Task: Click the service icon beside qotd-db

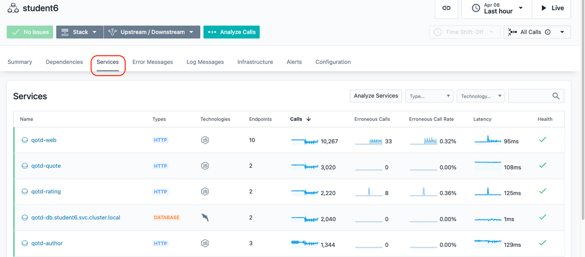Action: coord(25,217)
